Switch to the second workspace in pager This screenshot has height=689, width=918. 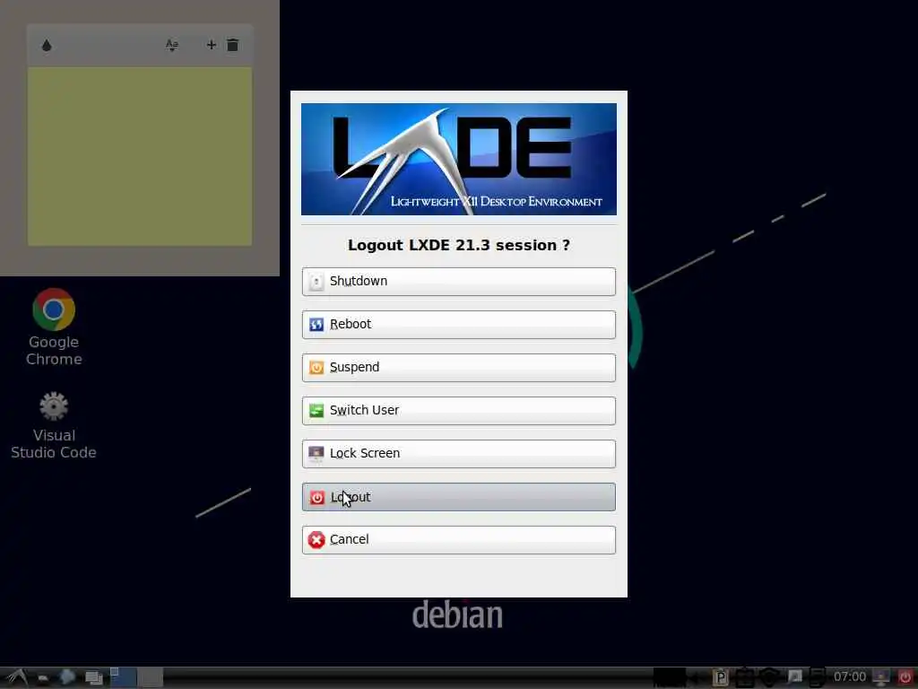click(x=151, y=677)
